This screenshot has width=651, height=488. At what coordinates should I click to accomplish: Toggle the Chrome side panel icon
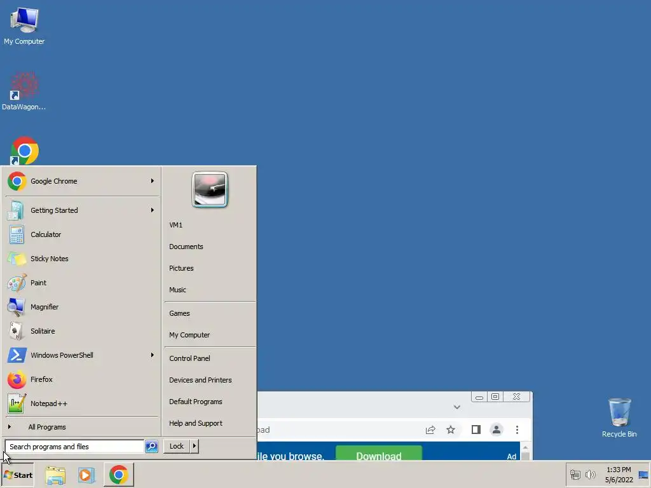(x=476, y=430)
